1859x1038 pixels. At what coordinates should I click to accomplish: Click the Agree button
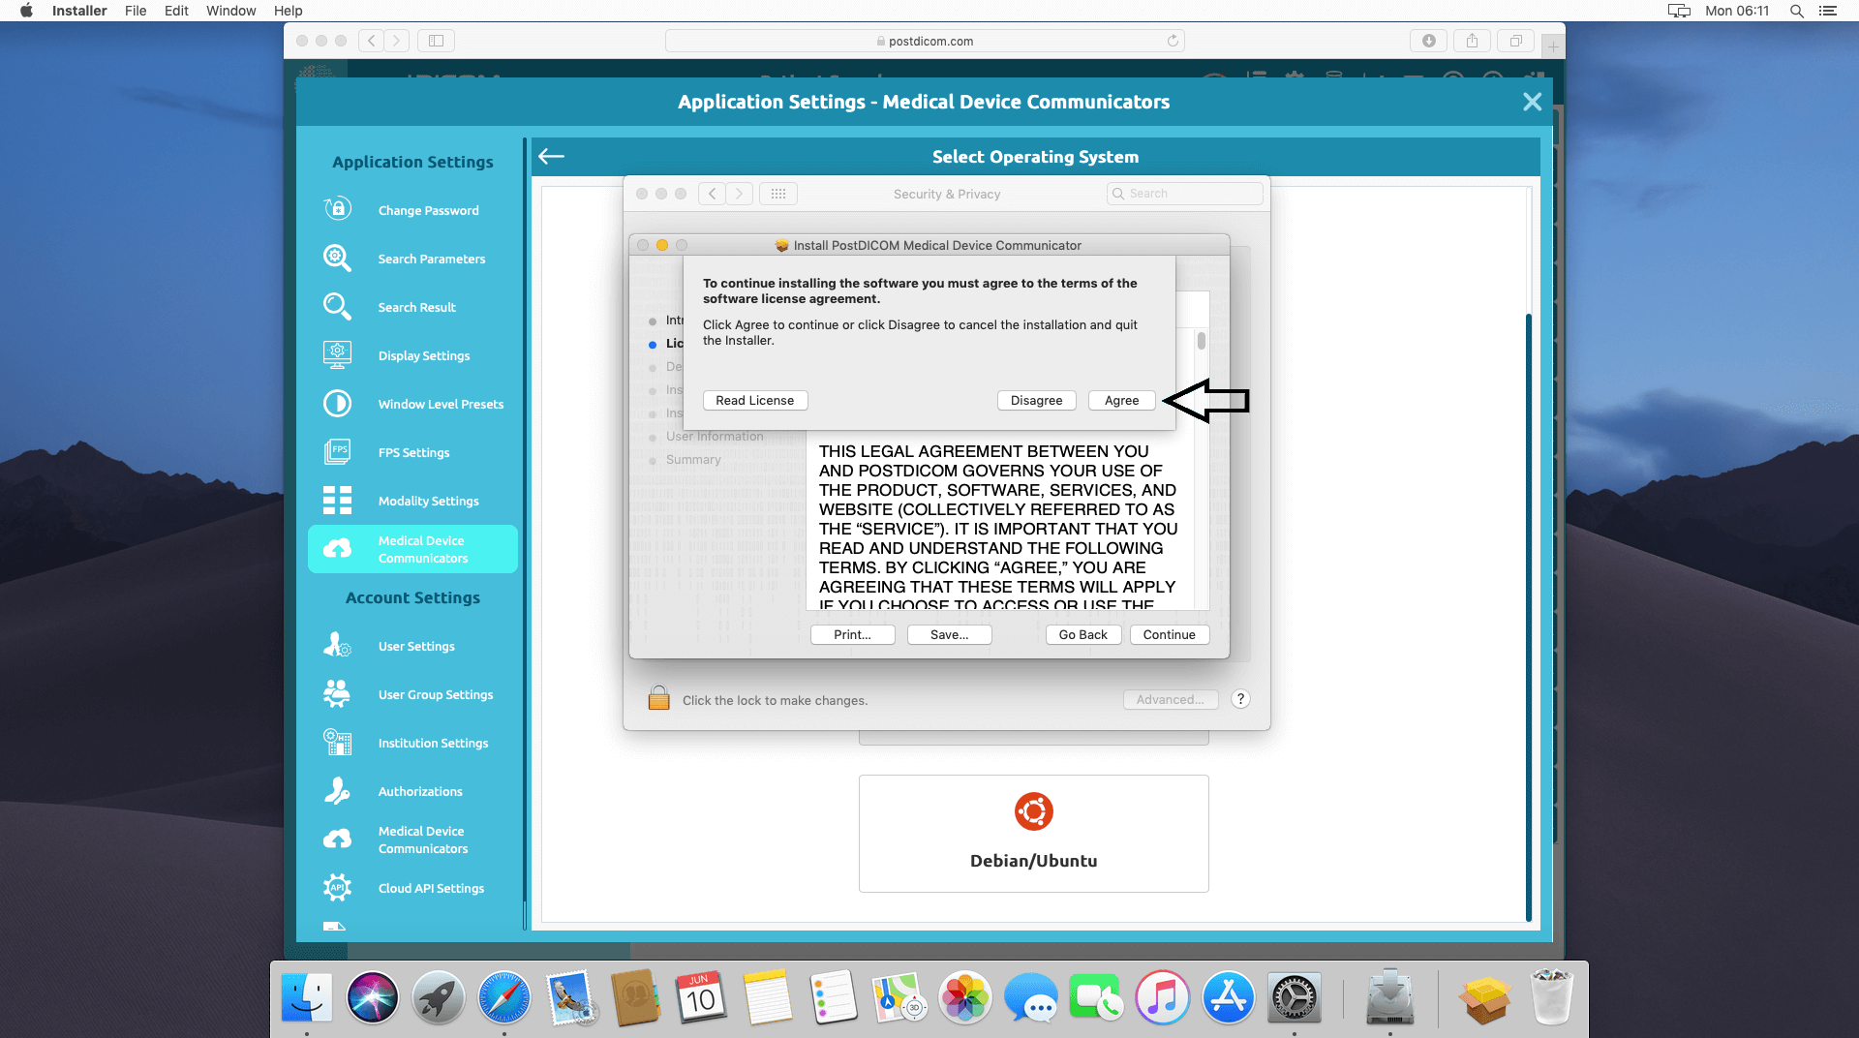tap(1121, 400)
